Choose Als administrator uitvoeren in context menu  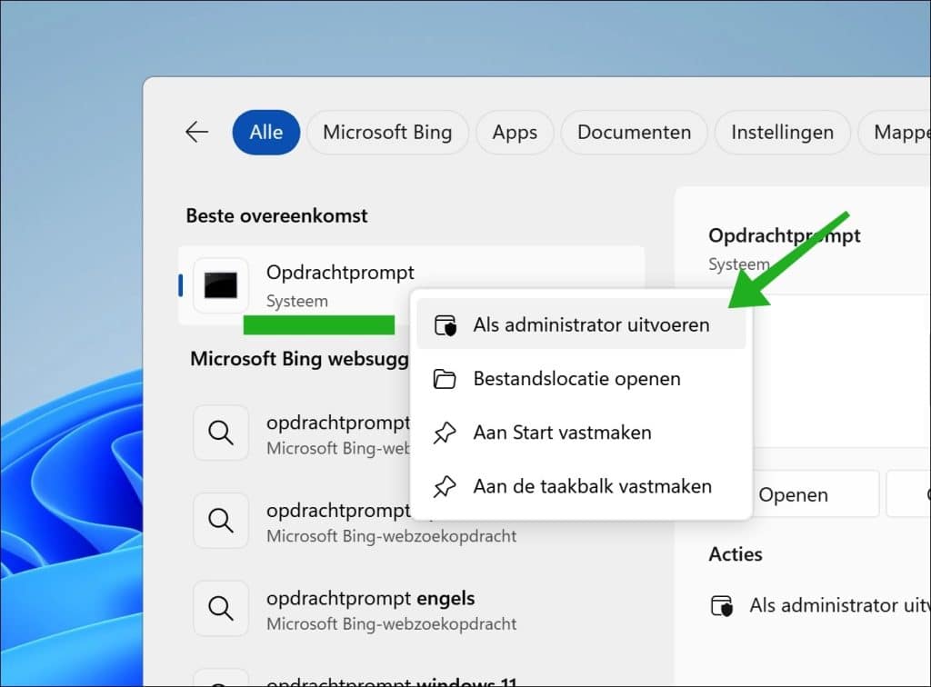coord(581,324)
